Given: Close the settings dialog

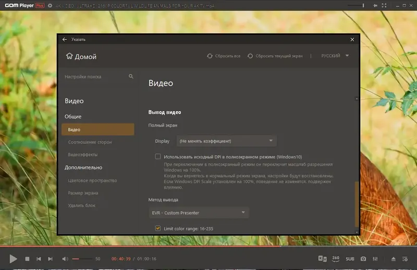Looking at the screenshot, I should coord(352,40).
